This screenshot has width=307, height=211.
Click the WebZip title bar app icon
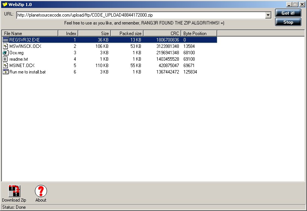(5, 4)
